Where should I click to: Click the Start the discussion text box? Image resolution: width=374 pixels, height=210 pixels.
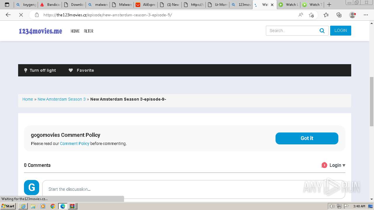(193, 189)
